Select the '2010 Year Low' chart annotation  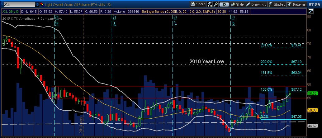[x=206, y=61]
